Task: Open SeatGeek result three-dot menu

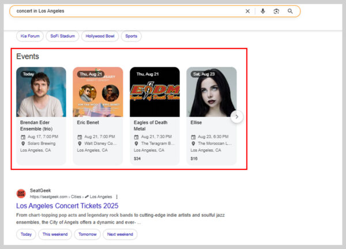Action: click(x=116, y=197)
